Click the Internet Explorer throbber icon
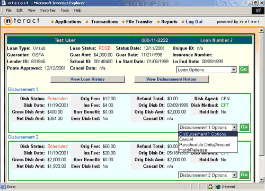The image size is (265, 191). click(258, 11)
